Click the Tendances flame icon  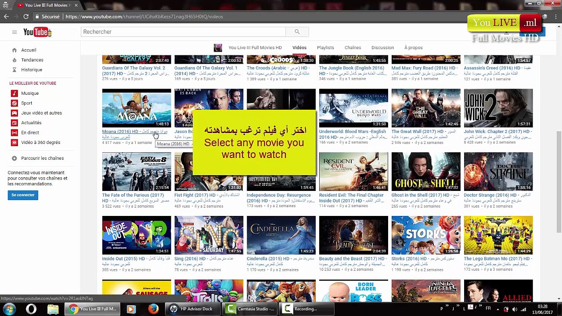14,60
